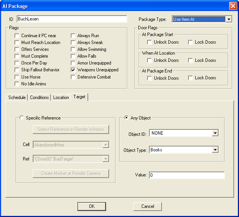Open the Conditions tab
Screen dimensions: 239x217
click(x=40, y=97)
